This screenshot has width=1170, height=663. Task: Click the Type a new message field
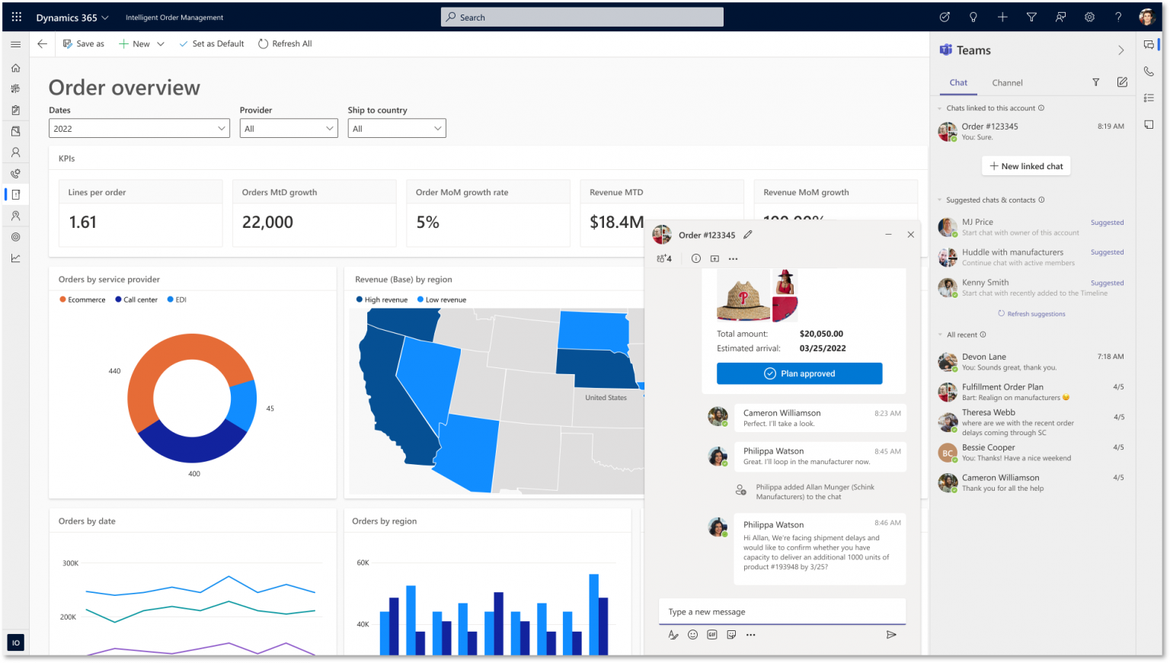[781, 611]
